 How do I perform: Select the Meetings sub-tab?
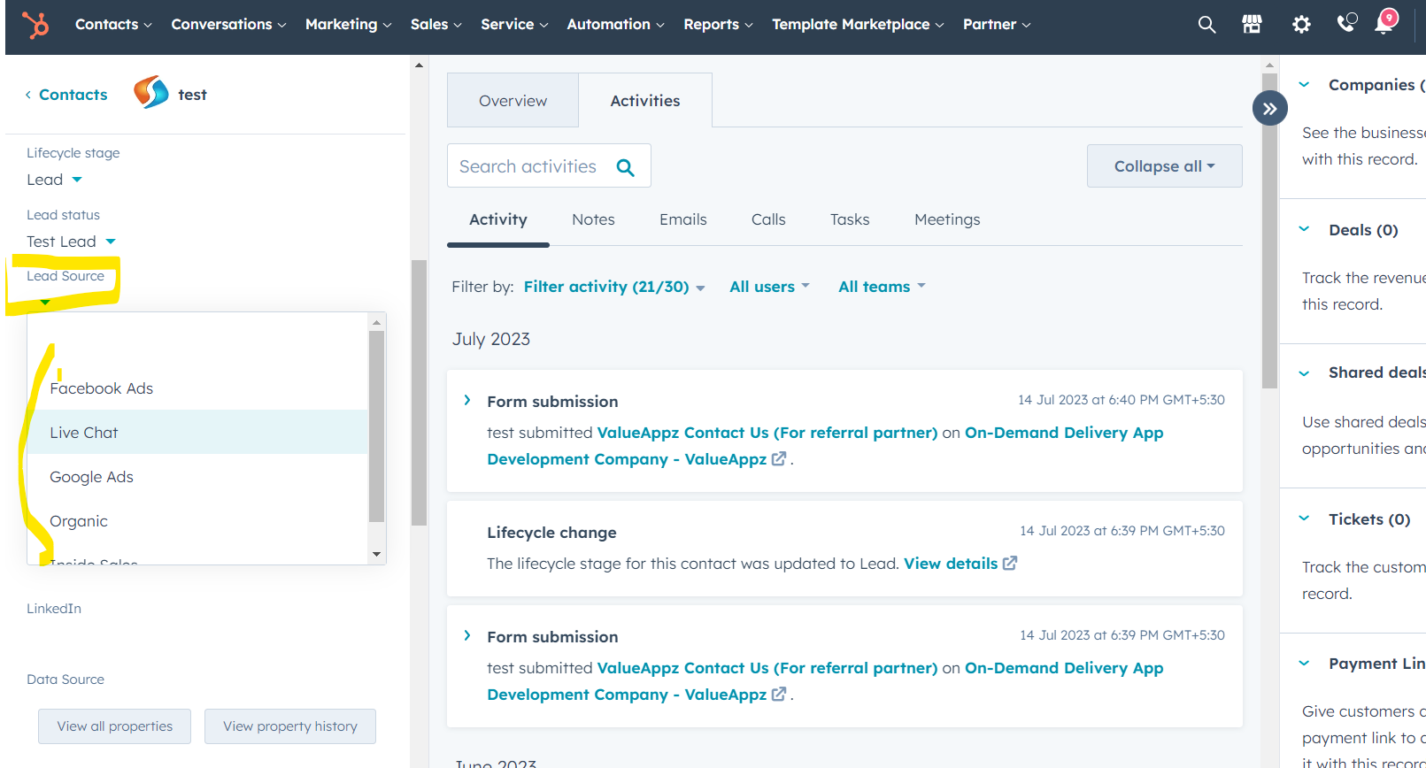coord(947,219)
